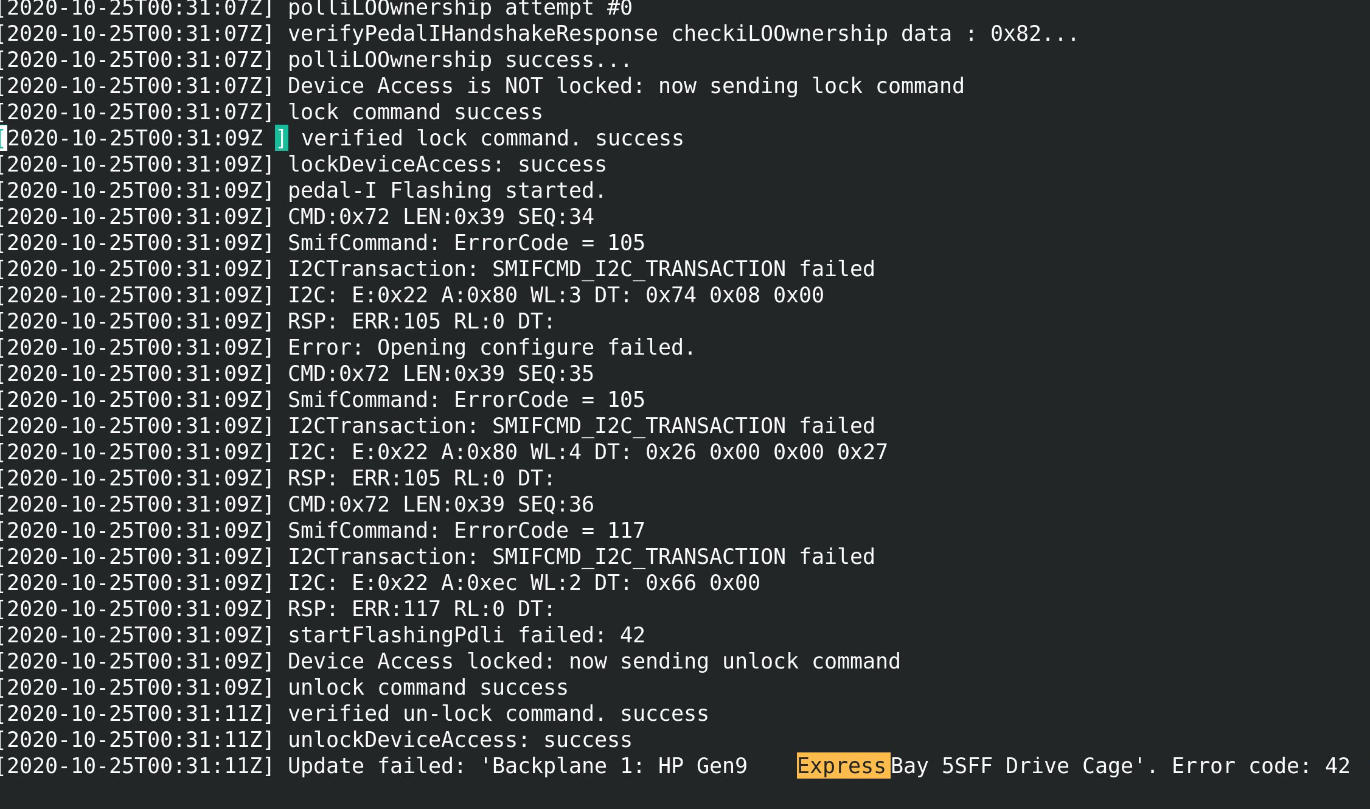This screenshot has height=809, width=1370.
Task: Click the green highlighted bracket after 00:31:09Z
Action: [x=281, y=138]
